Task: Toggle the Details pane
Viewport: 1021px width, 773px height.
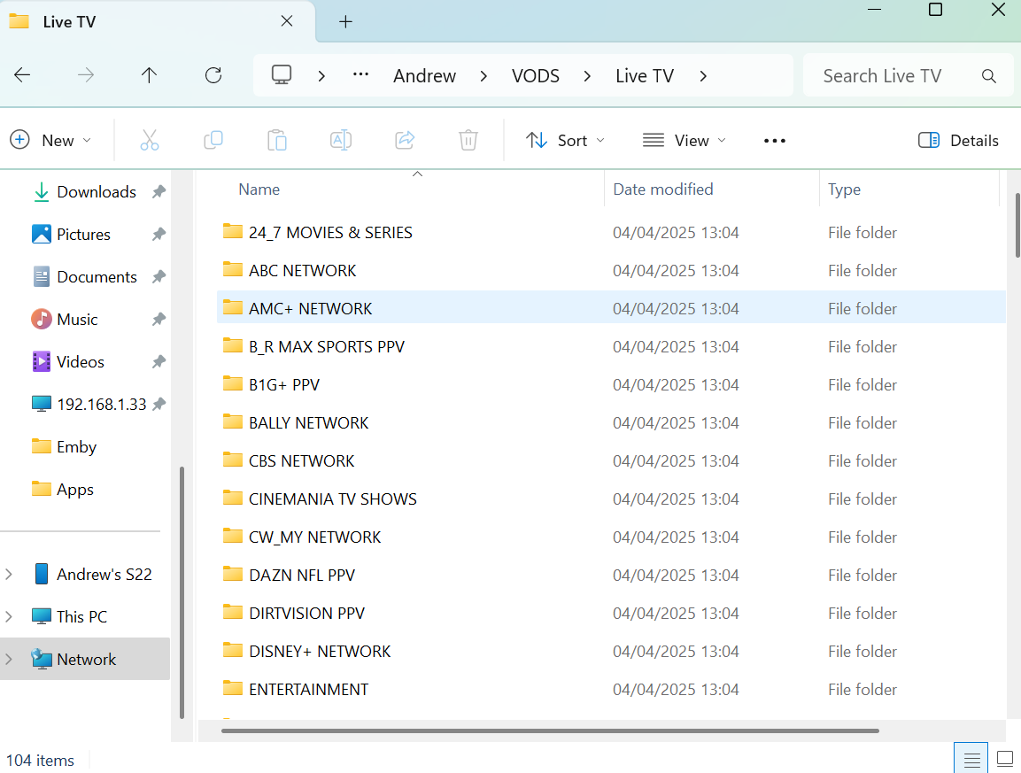Action: 958,140
